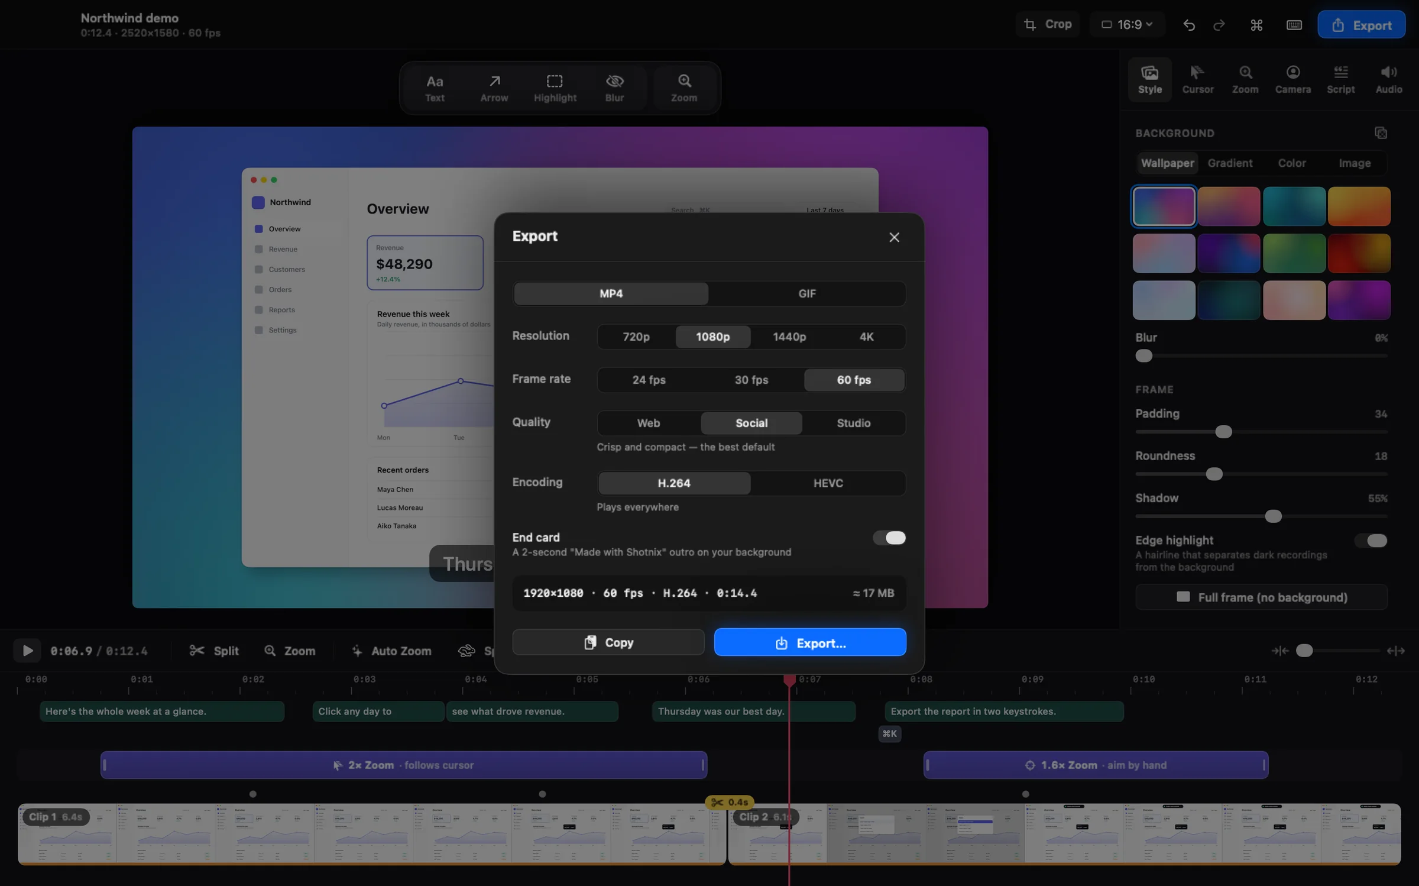Screen dimensions: 1419x886
Task: Toggle the keyboard overlay icon
Action: click(x=1294, y=25)
